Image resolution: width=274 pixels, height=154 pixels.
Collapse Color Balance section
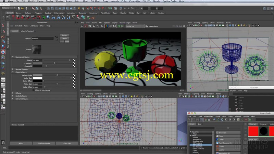(13, 72)
